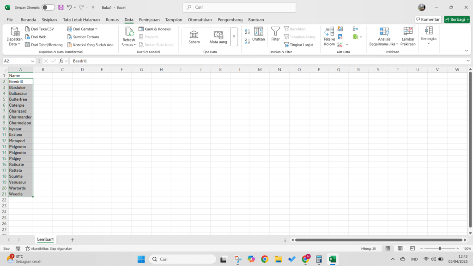Image resolution: width=473 pixels, height=266 pixels.
Task: Open the Urutkan custom sort dialog
Action: point(259,34)
